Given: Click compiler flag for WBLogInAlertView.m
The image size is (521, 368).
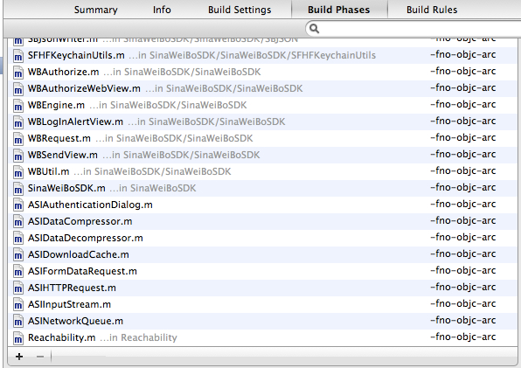Looking at the screenshot, I should [x=462, y=122].
